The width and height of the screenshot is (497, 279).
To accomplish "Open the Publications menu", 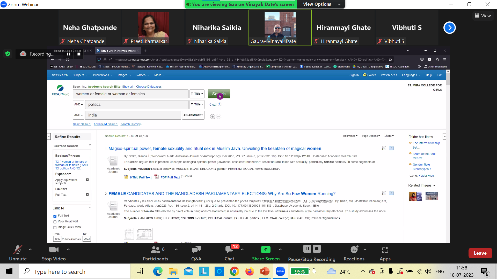I will pos(103,75).
